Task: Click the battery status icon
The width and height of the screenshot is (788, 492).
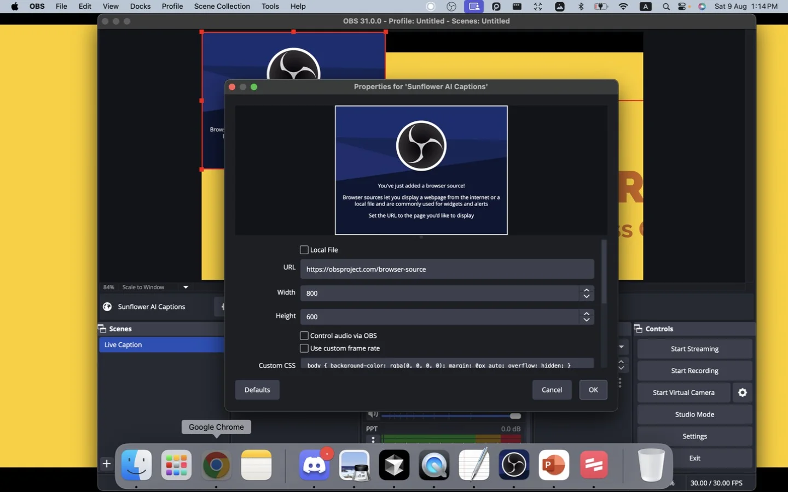Action: pos(601,7)
